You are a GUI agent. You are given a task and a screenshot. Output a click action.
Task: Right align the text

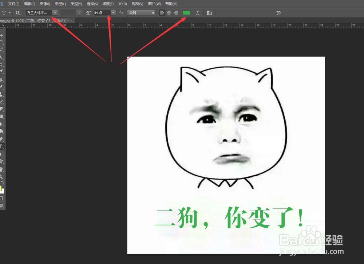click(x=176, y=13)
